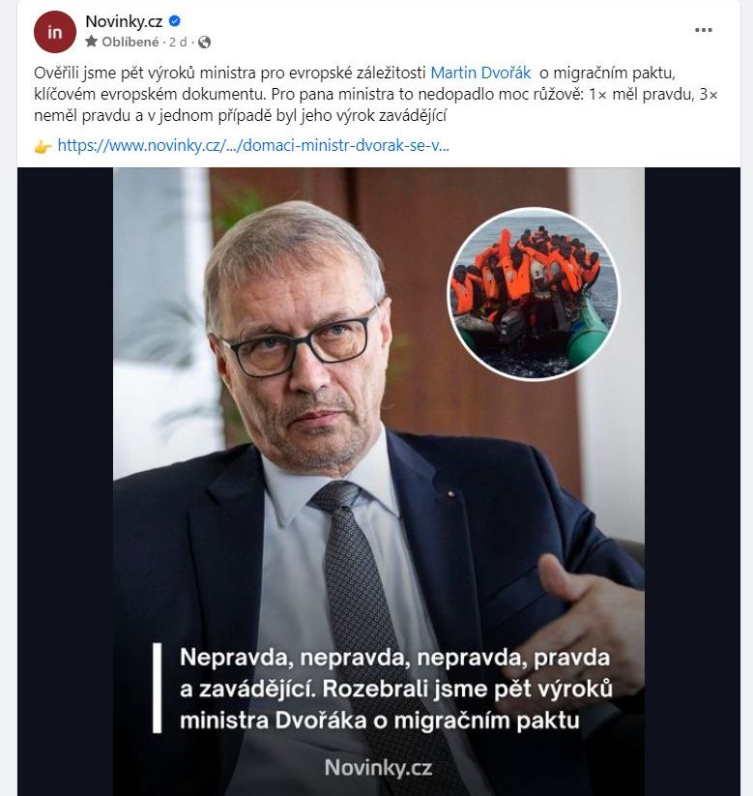Open the Novinky.cz red profile avatar
753x796 pixels.
(x=55, y=32)
